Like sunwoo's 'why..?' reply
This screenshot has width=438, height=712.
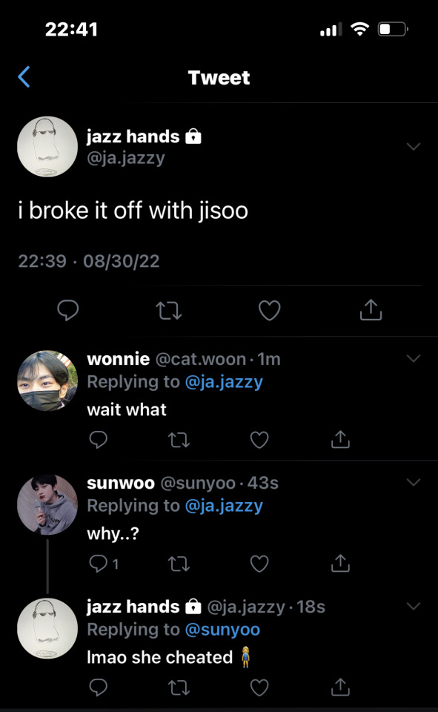pyautogui.click(x=259, y=564)
